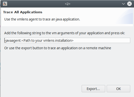Click the X11 window icon in title bar
Image resolution: width=134 pixels, height=97 pixels.
pyautogui.click(x=5, y=4)
